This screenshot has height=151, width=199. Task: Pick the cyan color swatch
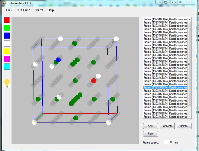point(7,67)
